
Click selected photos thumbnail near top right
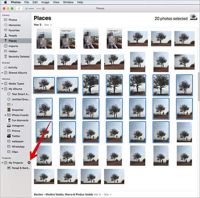pos(193,17)
